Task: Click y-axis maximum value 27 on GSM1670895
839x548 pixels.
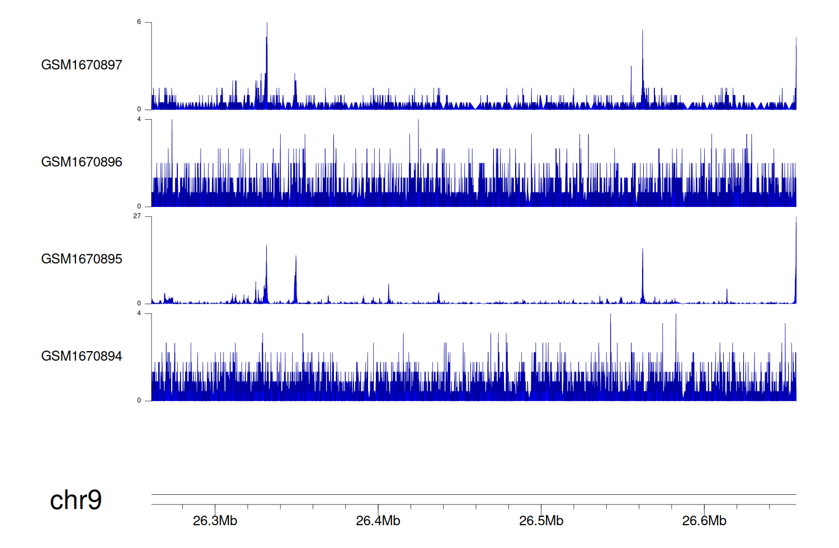Action: [137, 216]
